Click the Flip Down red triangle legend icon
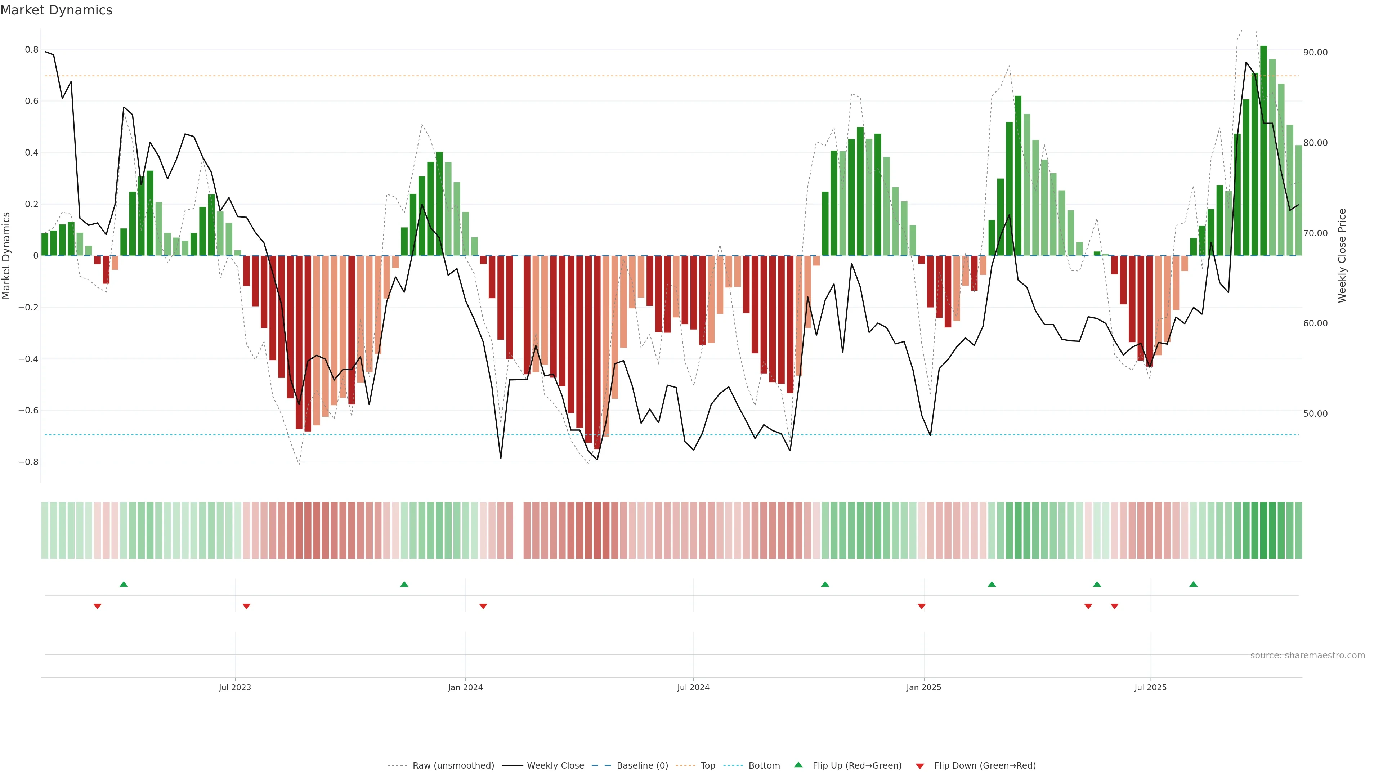 [920, 766]
